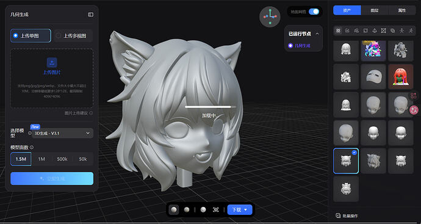
Task: Click the floating apps grid icon above pink one
Action: pos(414,95)
